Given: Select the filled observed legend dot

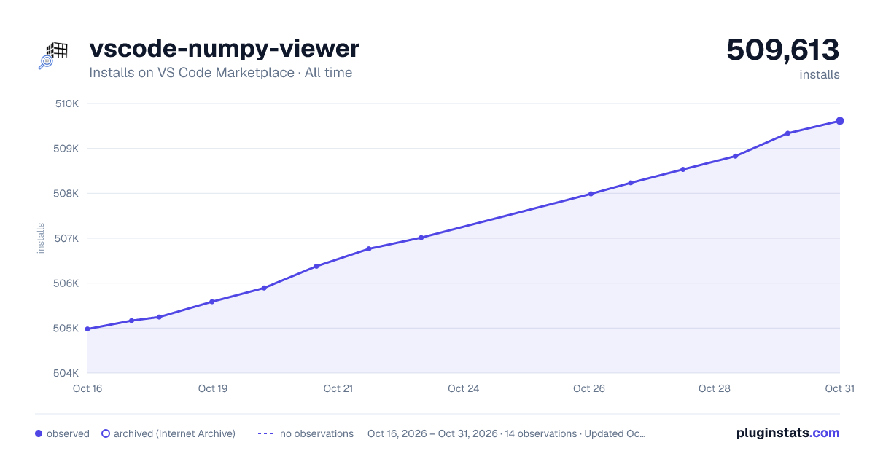Looking at the screenshot, I should coord(39,433).
